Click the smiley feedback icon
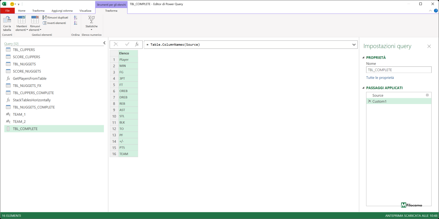Screen dimensions: 439x219 coord(12,4)
